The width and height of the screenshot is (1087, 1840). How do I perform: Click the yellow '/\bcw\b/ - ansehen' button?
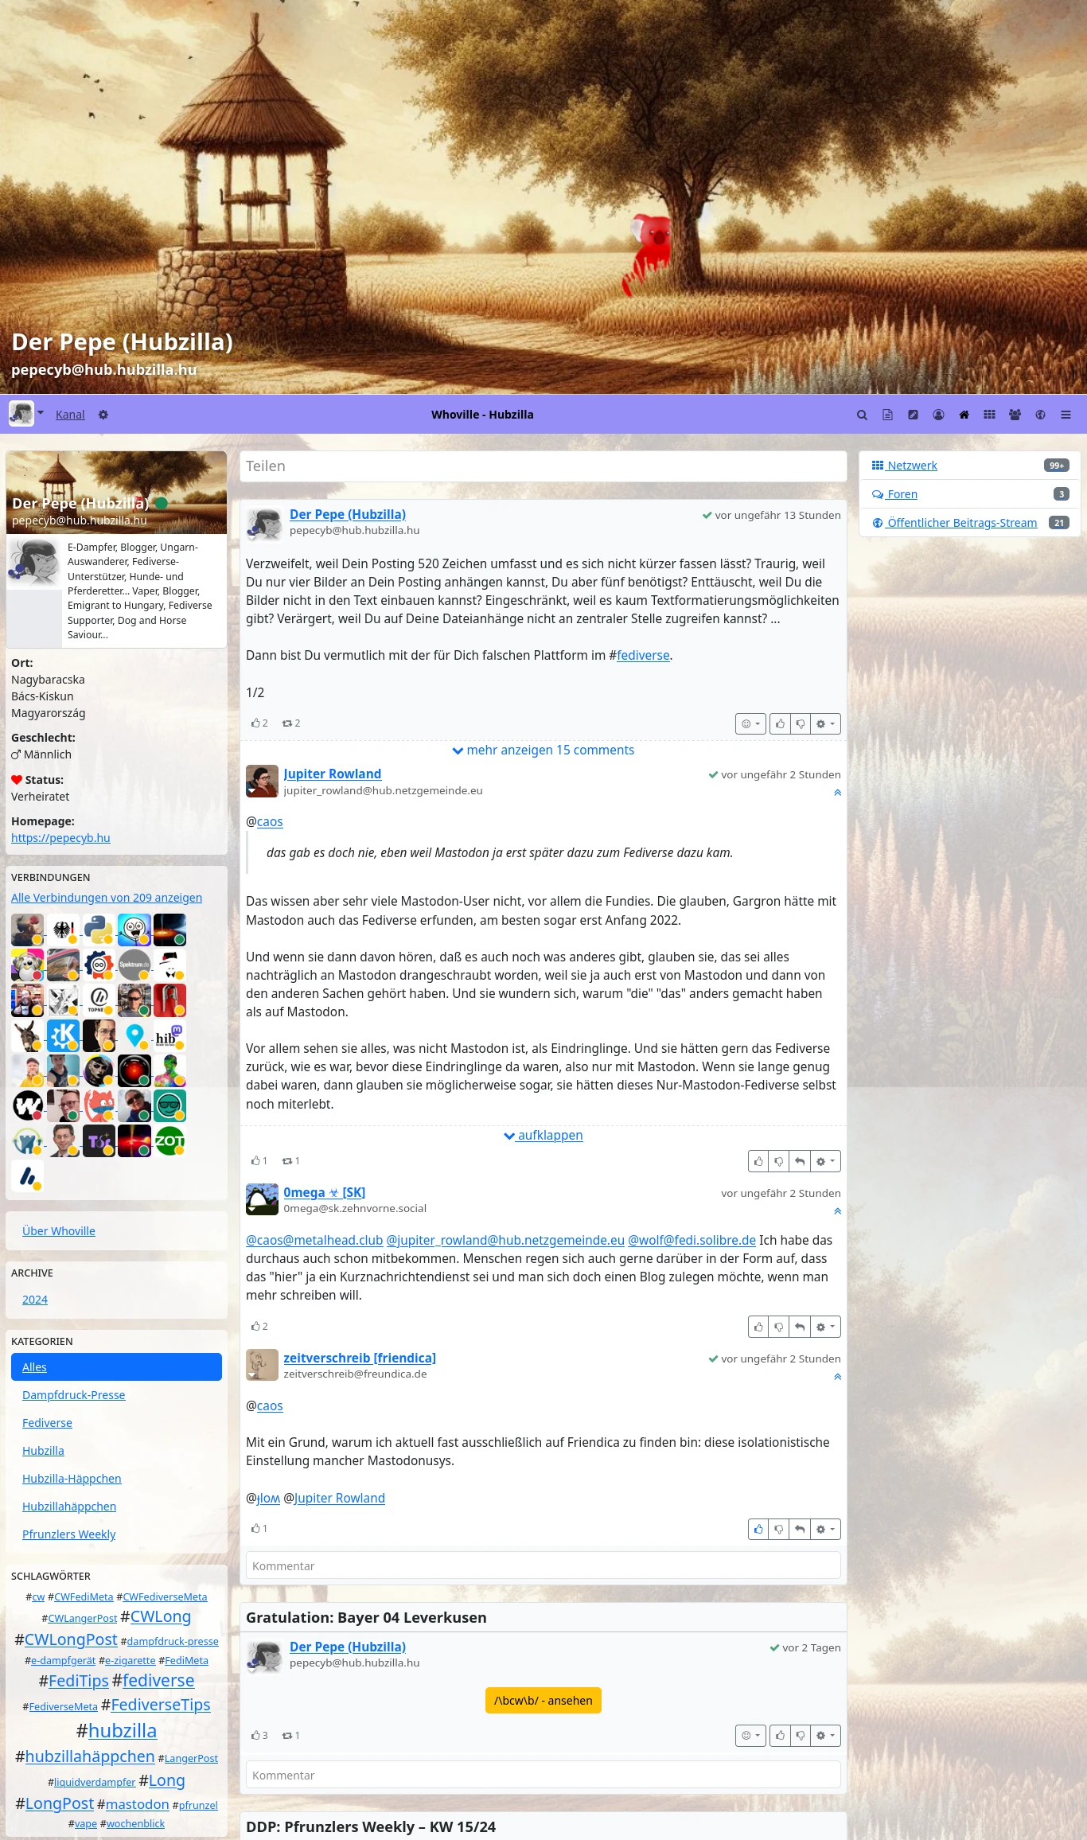tap(543, 1700)
